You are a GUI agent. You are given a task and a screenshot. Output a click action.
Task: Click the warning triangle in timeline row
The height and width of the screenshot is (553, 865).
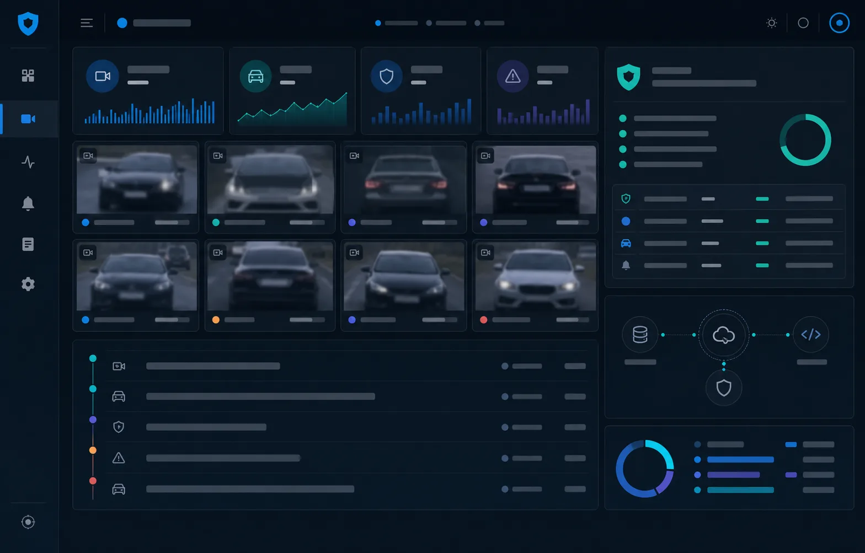(x=119, y=458)
